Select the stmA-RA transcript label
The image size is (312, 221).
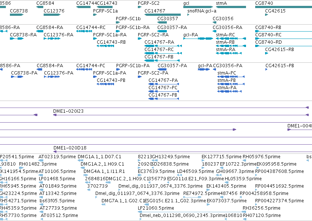(x=225, y=50)
